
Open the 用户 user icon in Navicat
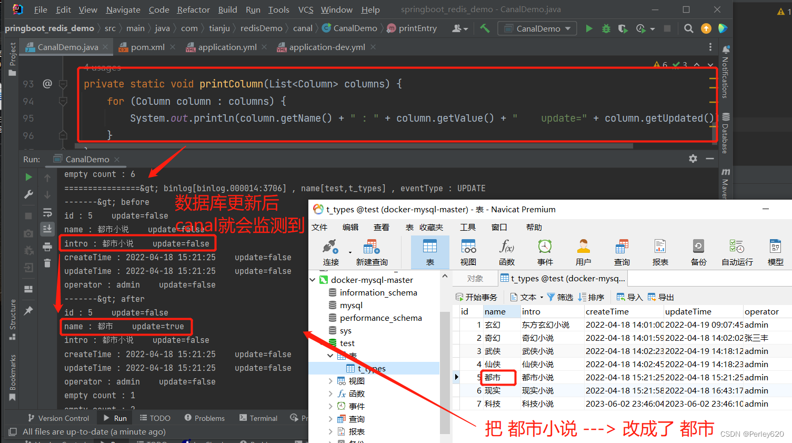tap(584, 252)
